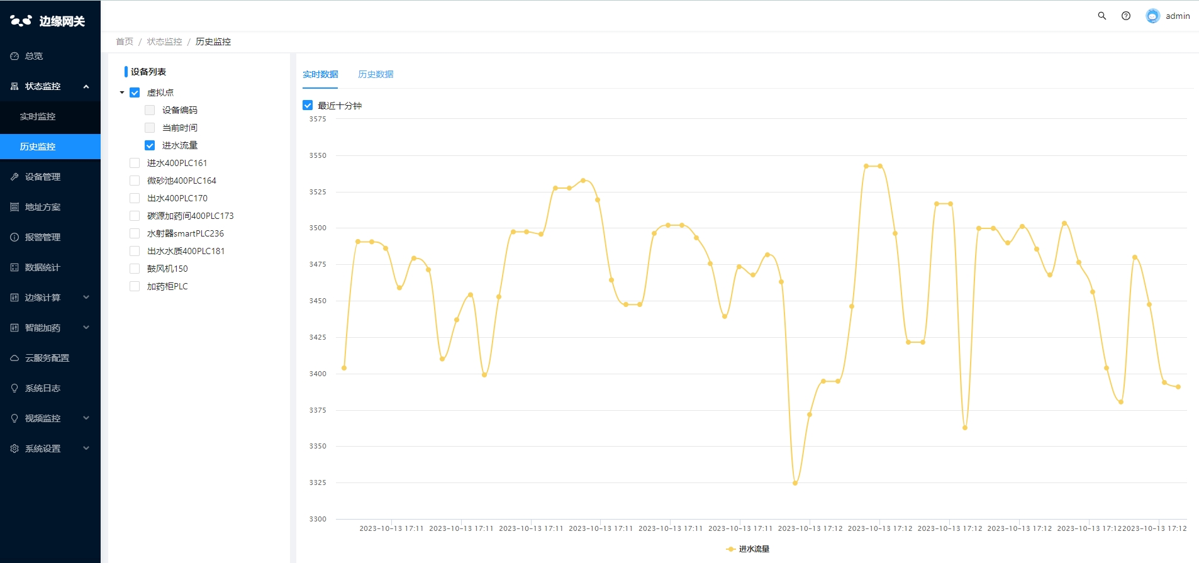Collapse the 虚拟点 tree node arrow
The width and height of the screenshot is (1199, 563).
coord(122,92)
